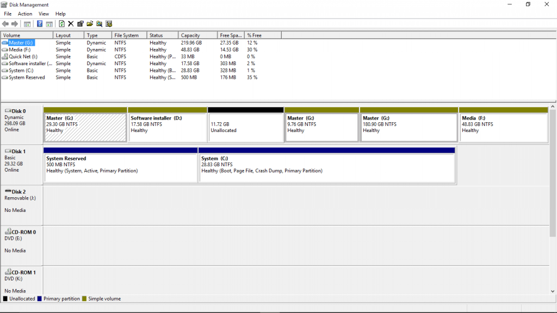Image resolution: width=557 pixels, height=313 pixels.
Task: Open the Action menu
Action: [25, 14]
